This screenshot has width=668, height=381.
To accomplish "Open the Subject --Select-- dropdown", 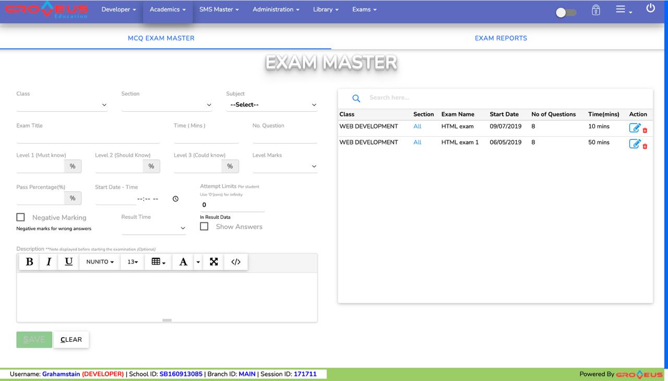I will point(271,104).
